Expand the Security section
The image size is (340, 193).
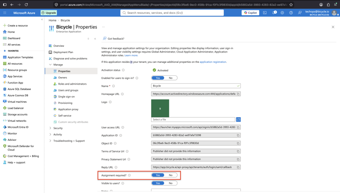(50, 128)
